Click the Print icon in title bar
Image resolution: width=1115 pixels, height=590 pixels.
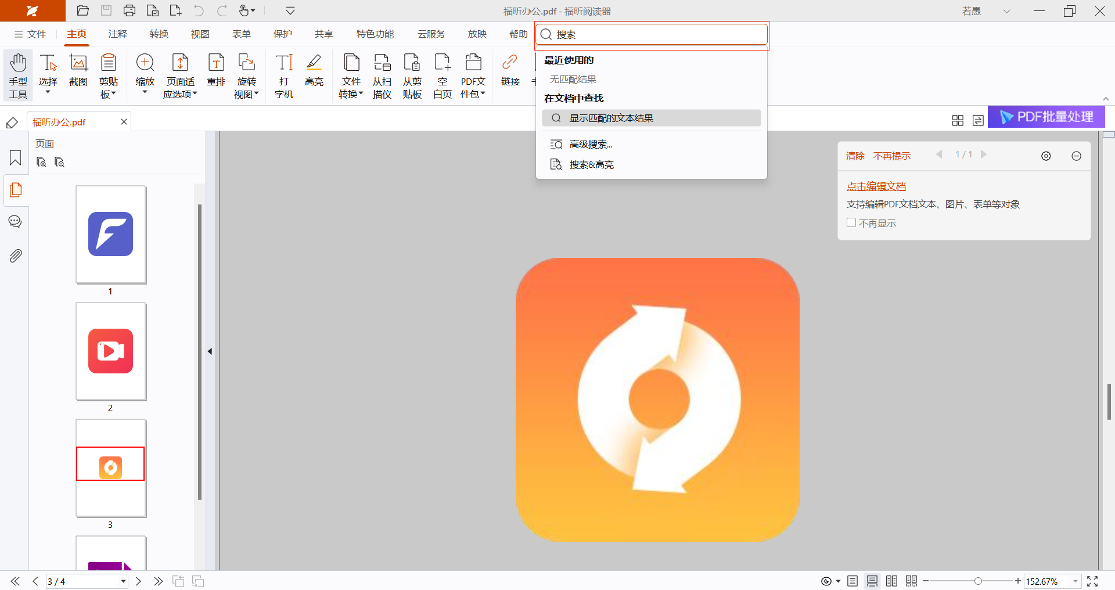click(x=130, y=10)
